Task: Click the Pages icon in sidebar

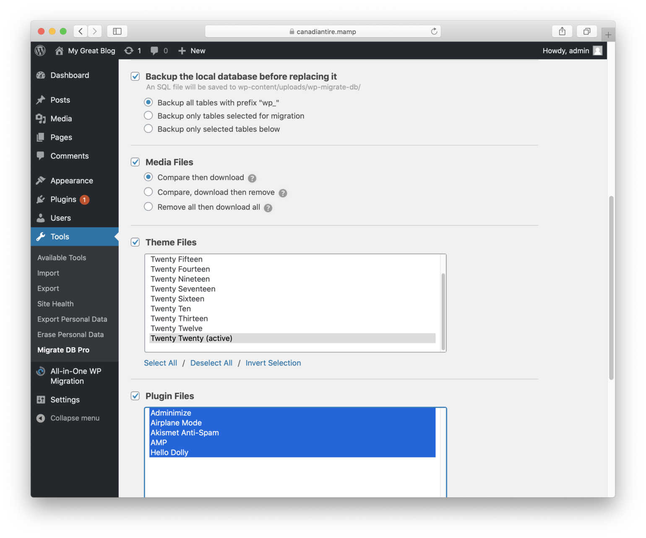Action: pos(41,137)
